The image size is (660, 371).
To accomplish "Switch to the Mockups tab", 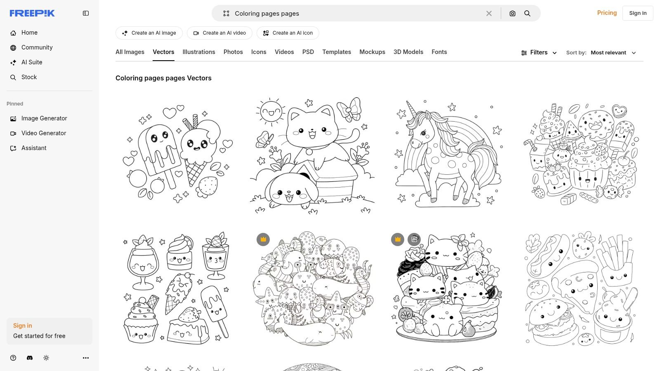I will coord(372,52).
